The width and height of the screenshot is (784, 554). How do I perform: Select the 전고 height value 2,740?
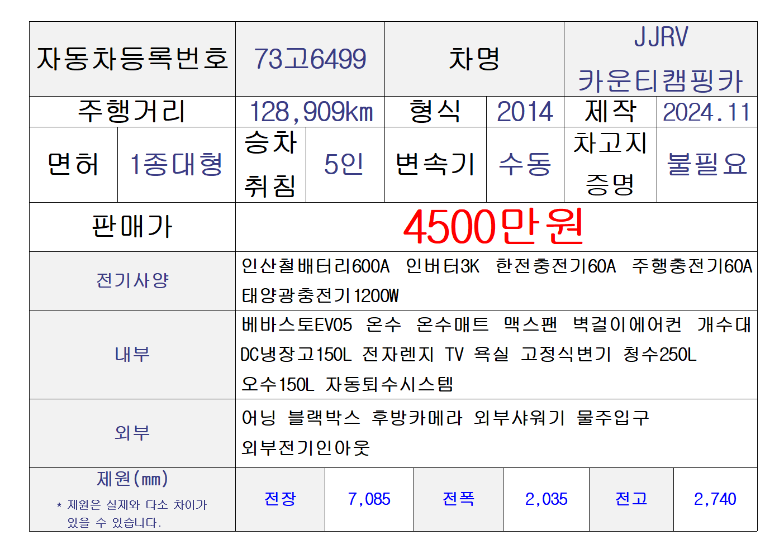coord(715,499)
